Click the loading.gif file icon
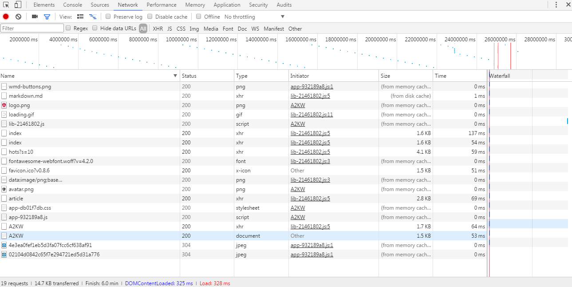 click(4, 115)
